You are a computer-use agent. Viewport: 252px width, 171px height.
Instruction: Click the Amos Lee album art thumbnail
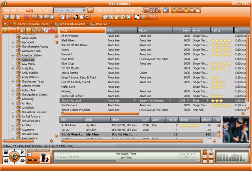click(236, 130)
